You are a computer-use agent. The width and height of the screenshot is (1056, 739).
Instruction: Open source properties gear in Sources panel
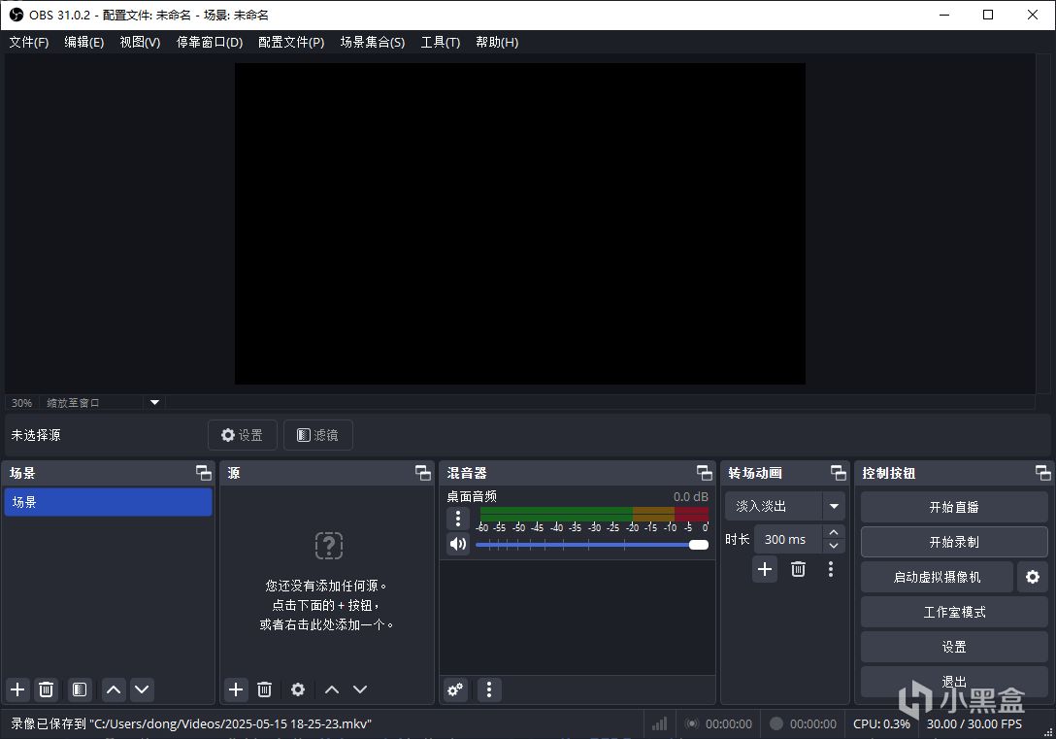click(298, 689)
